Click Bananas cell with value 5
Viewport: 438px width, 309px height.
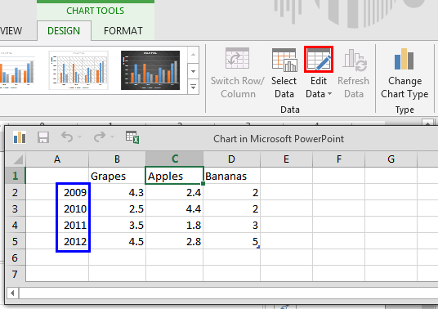click(231, 241)
